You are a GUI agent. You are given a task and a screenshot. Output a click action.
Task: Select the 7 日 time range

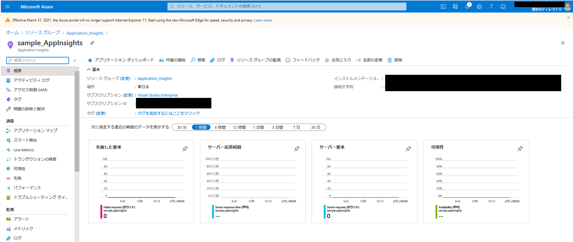pyautogui.click(x=297, y=127)
